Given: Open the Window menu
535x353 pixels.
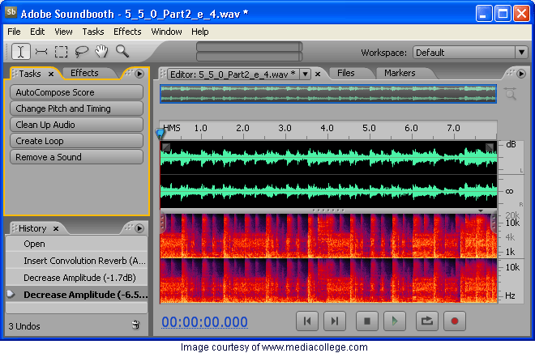Looking at the screenshot, I should point(166,32).
